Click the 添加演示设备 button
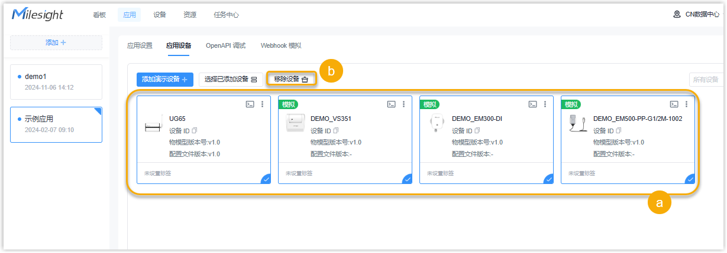Viewport: 727px width, 253px height. pyautogui.click(x=165, y=80)
